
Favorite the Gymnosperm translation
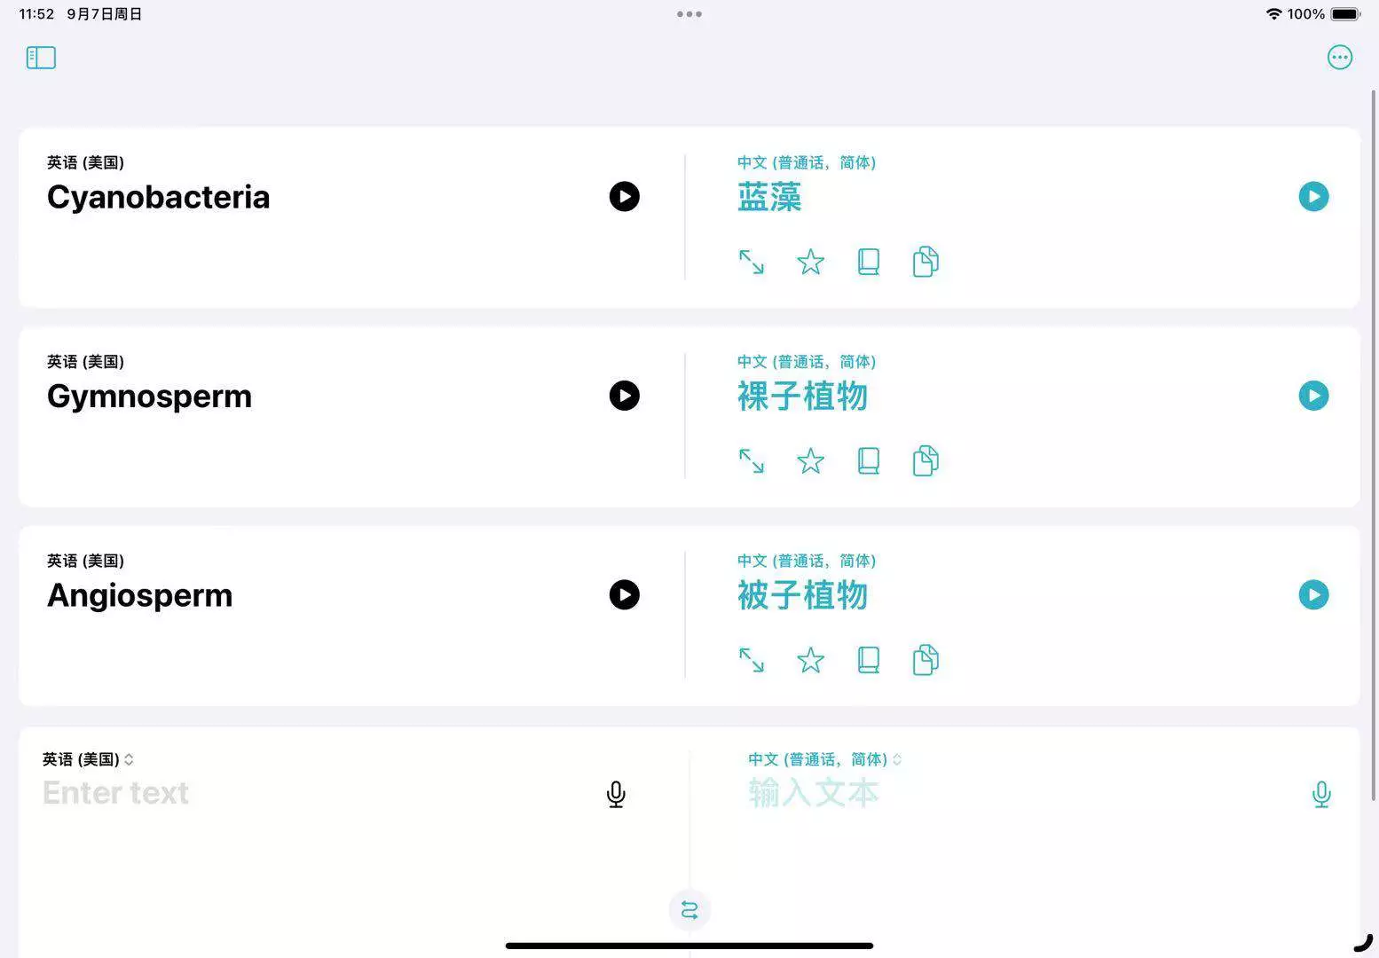pos(810,461)
